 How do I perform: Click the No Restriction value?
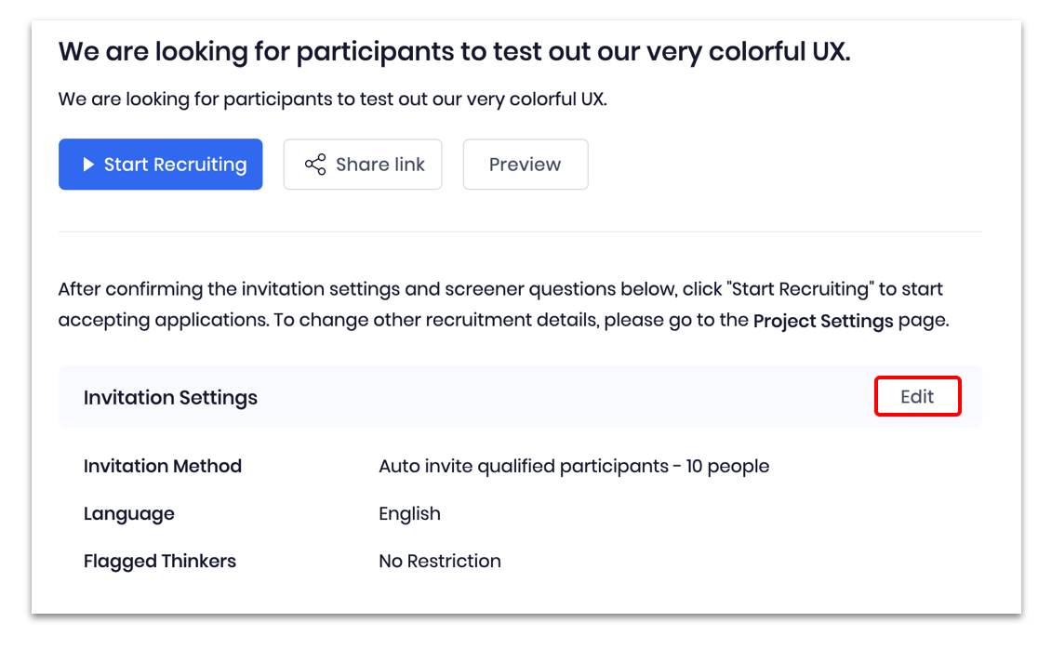[439, 561]
